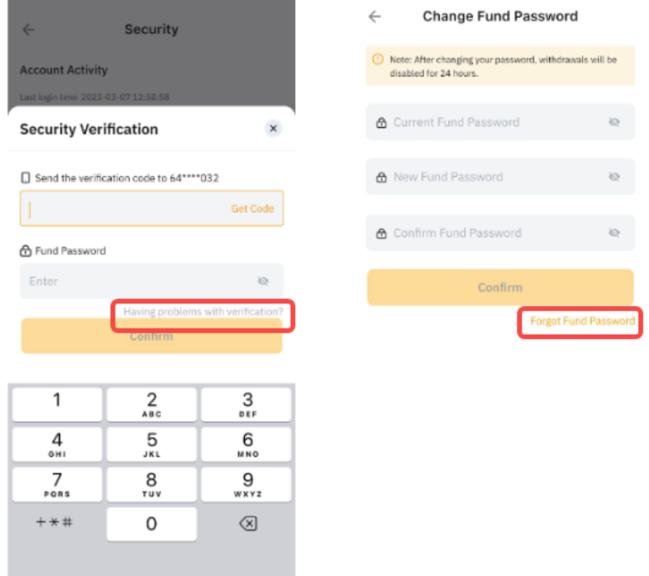This screenshot has height=576, width=649.
Task: Tap the 9 WXYZ keypad key
Action: (247, 484)
